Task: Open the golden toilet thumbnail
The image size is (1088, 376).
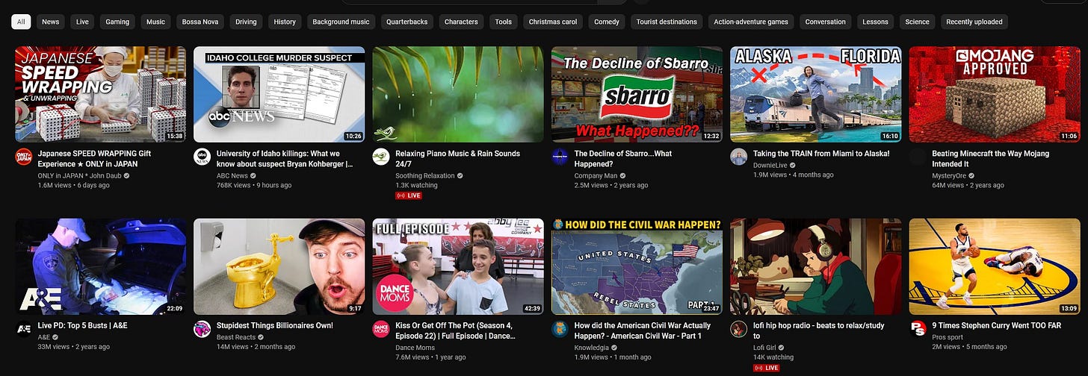Action: coord(279,266)
